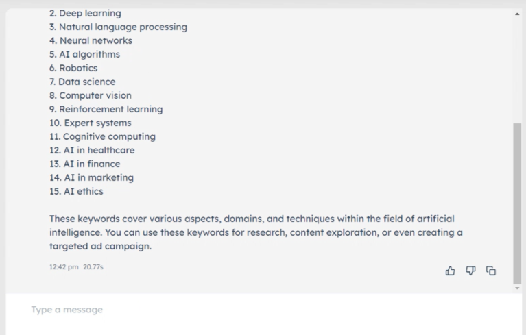Click the 12:42 pm message timestamp
Viewport: 526px width, 335px height.
pyautogui.click(x=64, y=266)
